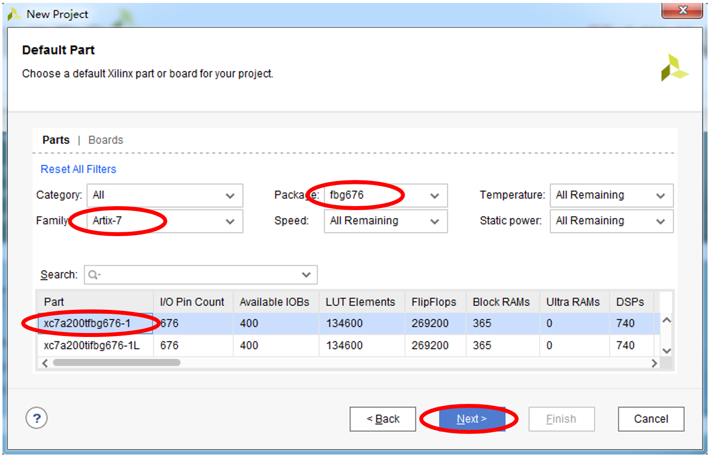Expand the Family Artix-7 dropdown

point(164,221)
